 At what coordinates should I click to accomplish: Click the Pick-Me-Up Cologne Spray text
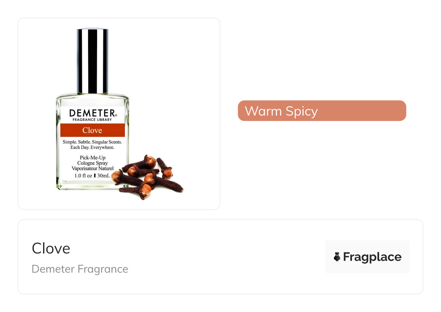93,160
